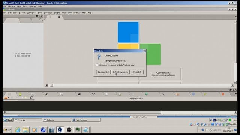Close the welcome page editor tab
Image resolution: width=240 pixels, height=135 pixels.
pos(59,17)
